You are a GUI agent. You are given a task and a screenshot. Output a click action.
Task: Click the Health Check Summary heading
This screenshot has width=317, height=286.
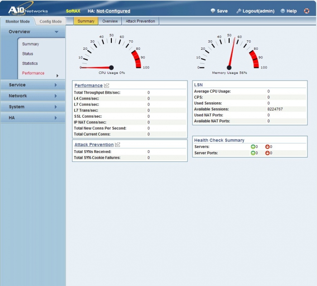click(219, 140)
